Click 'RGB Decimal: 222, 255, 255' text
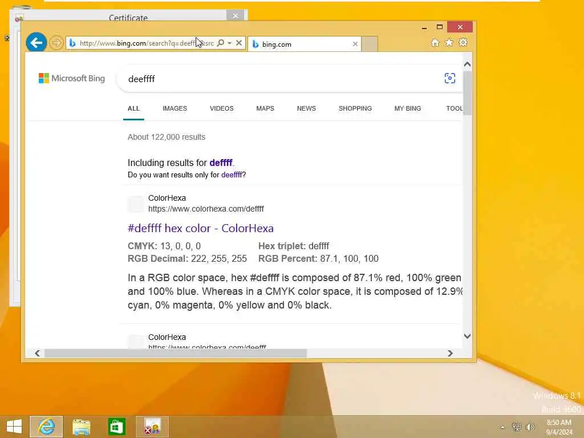The height and width of the screenshot is (438, 584). [x=187, y=258]
